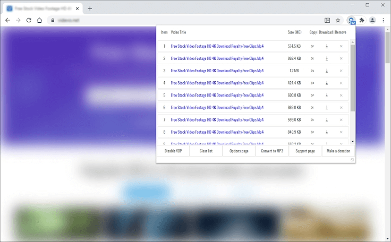Clear the video list
Image resolution: width=391 pixels, height=242 pixels.
tap(206, 151)
